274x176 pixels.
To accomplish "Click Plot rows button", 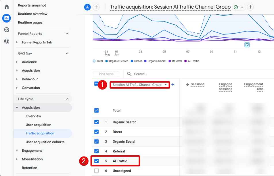I will 106,74.
